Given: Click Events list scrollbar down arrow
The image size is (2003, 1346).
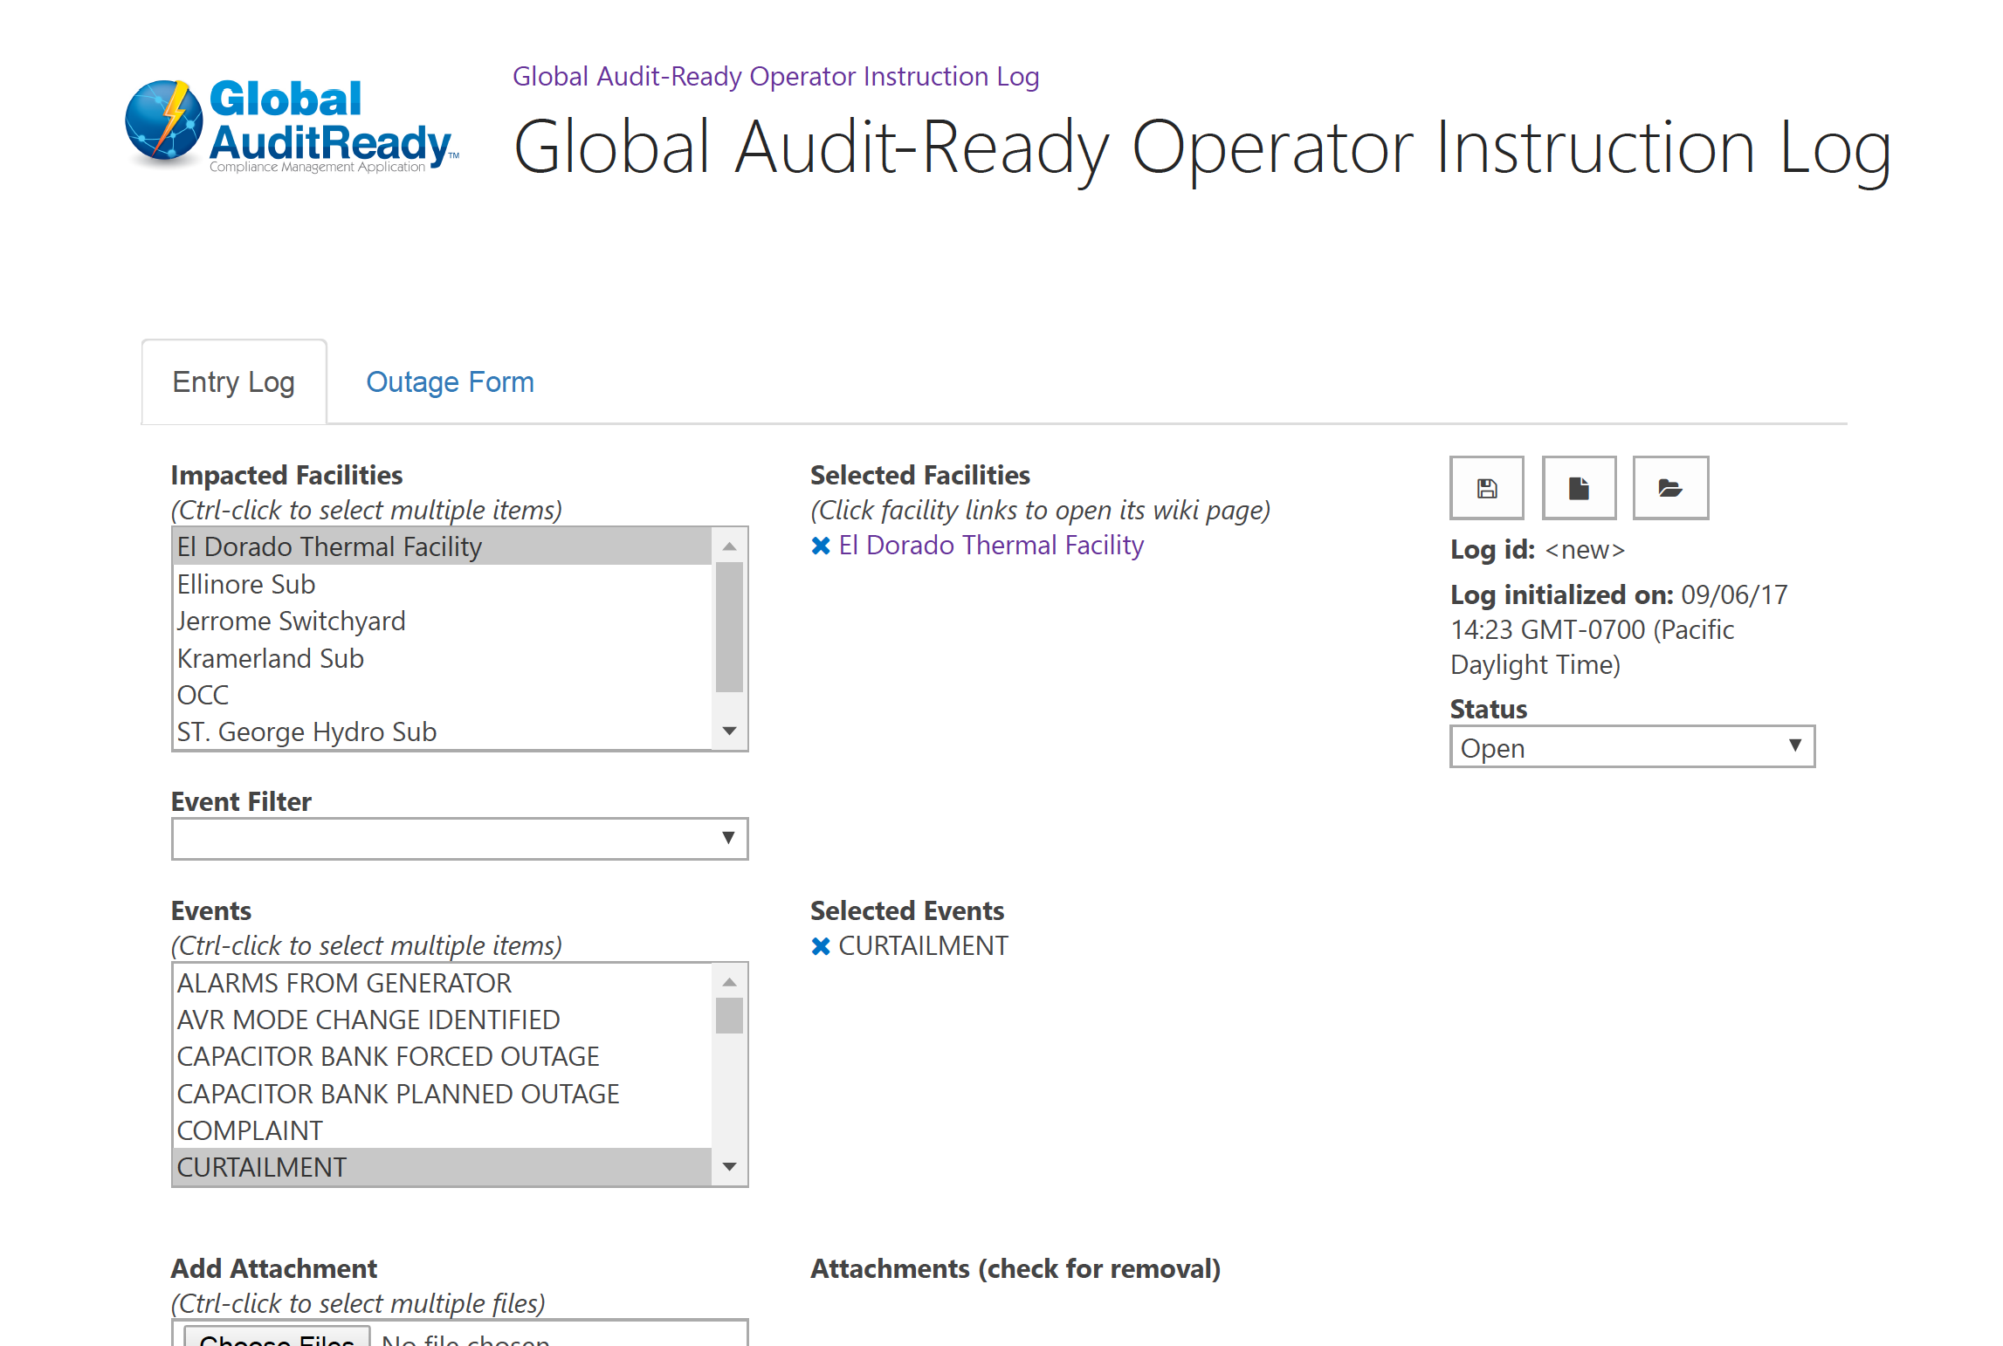Looking at the screenshot, I should [x=729, y=1166].
